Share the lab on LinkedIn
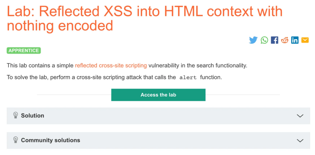 [x=295, y=40]
